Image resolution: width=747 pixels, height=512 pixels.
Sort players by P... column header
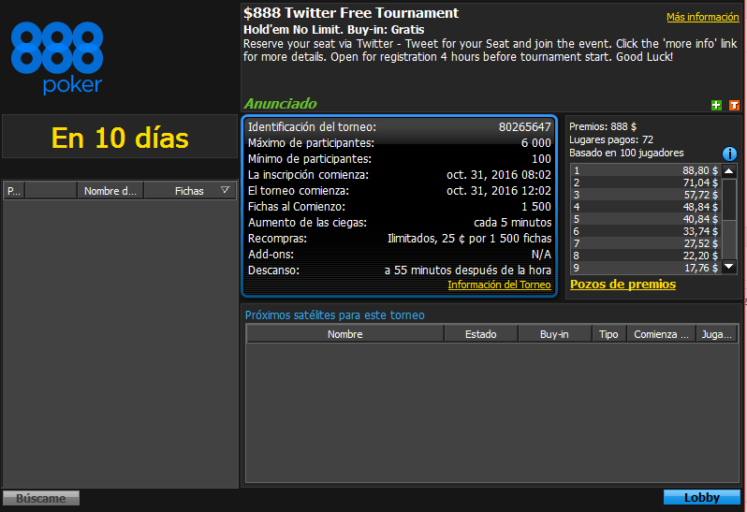(14, 191)
